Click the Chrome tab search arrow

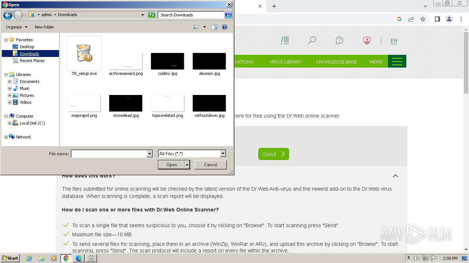coord(425,6)
